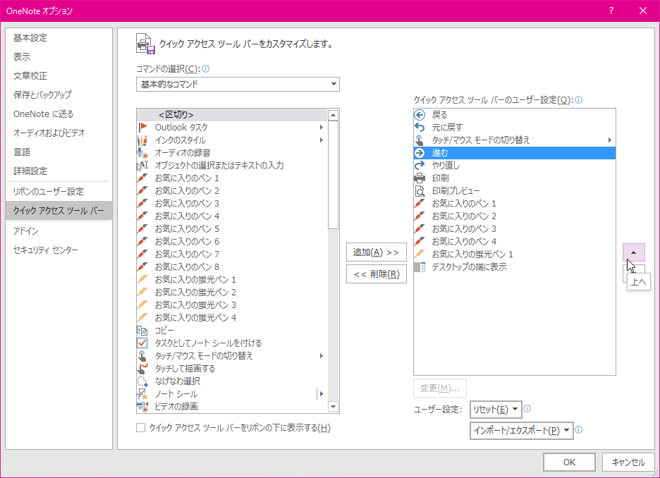Image resolution: width=660 pixels, height=478 pixels.
Task: Click the 元に戻す undo icon
Action: coord(420,127)
